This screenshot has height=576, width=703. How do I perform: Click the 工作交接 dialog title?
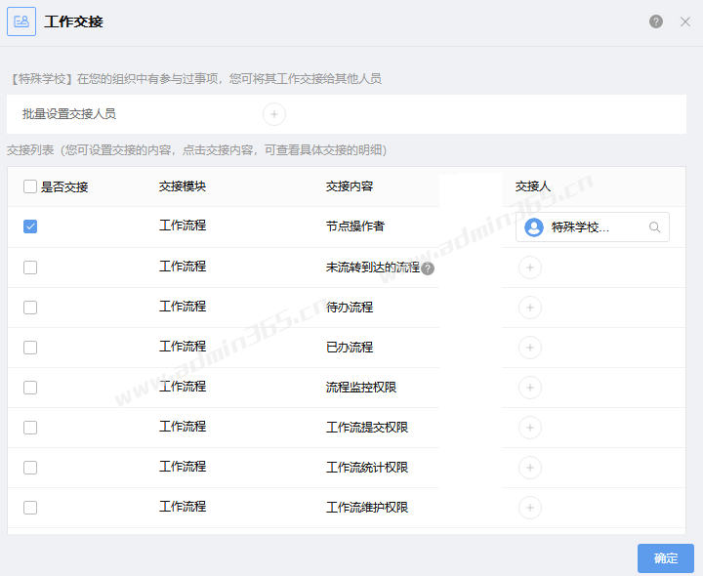pos(73,21)
